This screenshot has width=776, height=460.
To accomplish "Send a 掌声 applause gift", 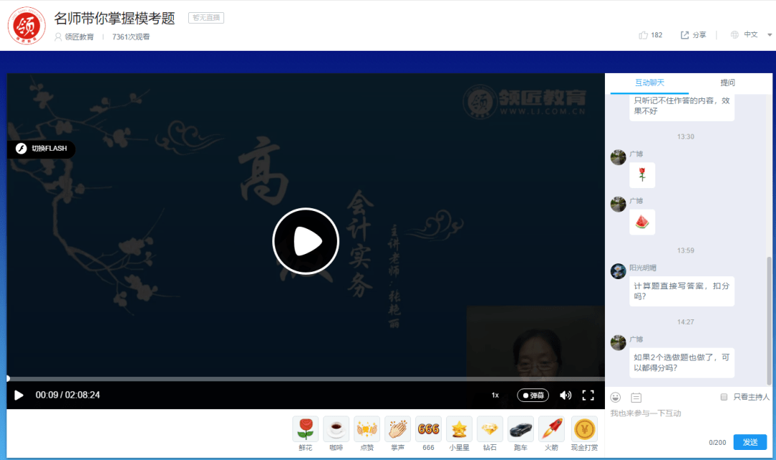I will (397, 434).
